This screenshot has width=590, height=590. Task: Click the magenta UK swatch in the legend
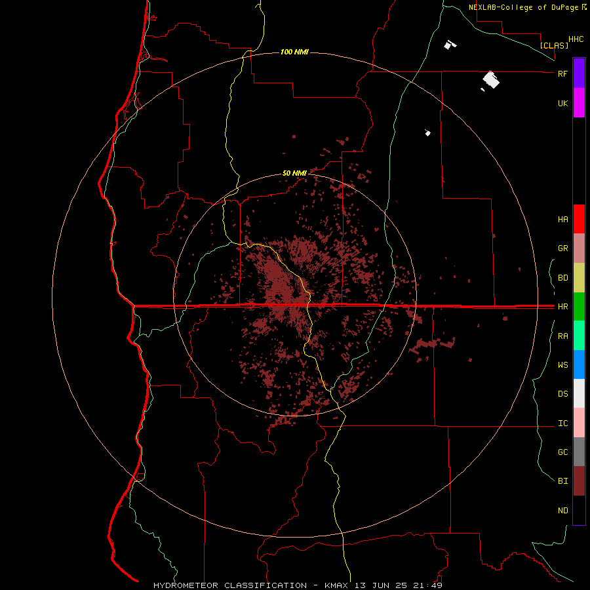coord(579,103)
